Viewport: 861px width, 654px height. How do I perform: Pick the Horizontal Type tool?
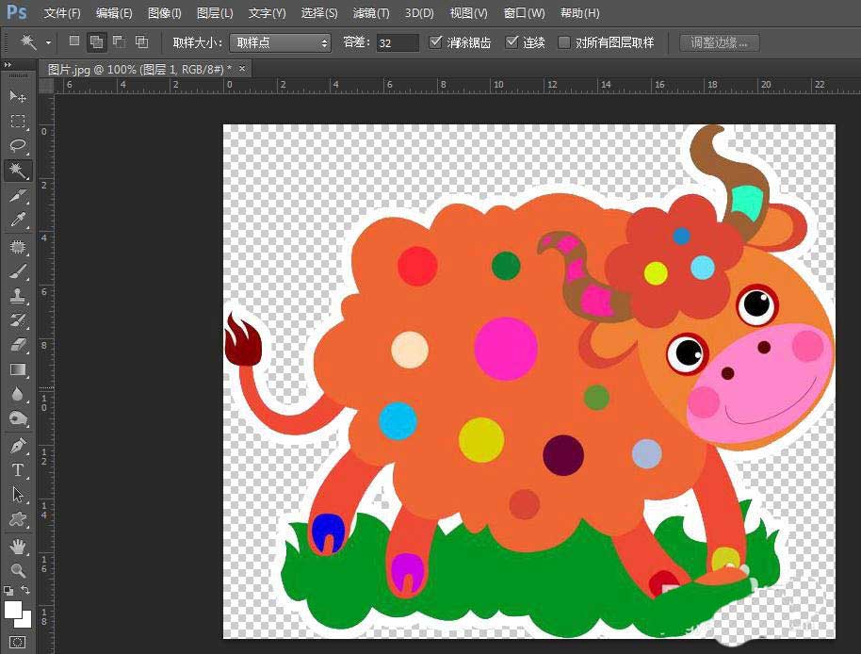17,469
